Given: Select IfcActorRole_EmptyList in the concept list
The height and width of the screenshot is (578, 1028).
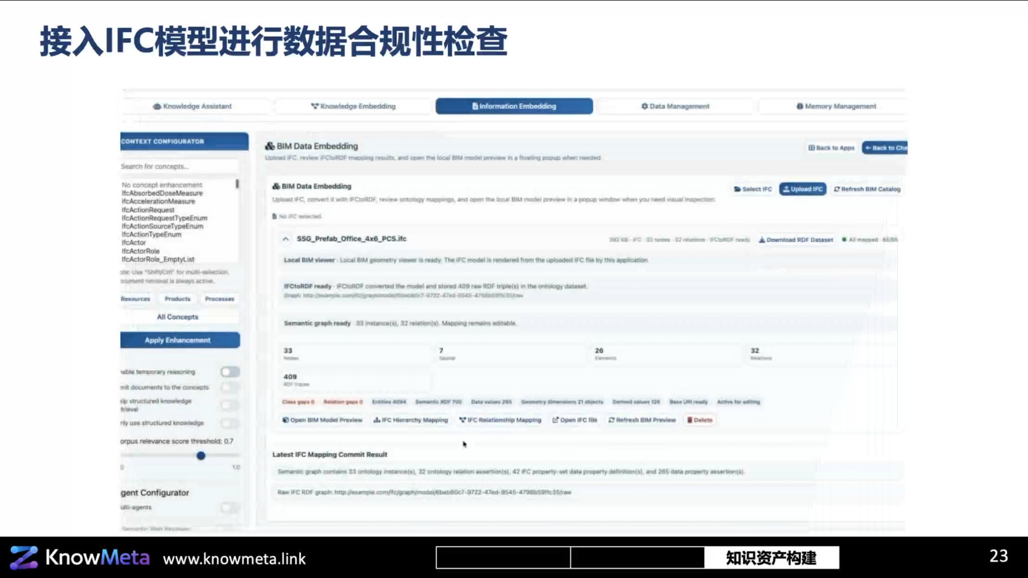Looking at the screenshot, I should coord(158,259).
